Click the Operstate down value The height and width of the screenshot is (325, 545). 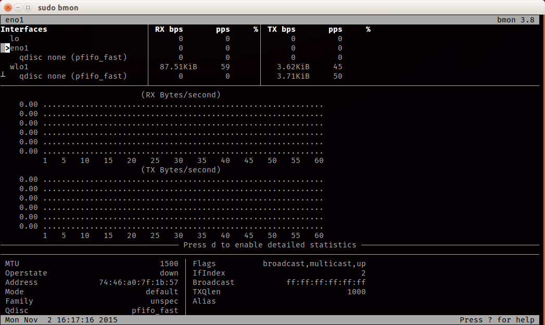pos(169,273)
